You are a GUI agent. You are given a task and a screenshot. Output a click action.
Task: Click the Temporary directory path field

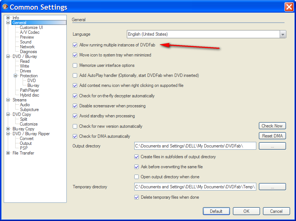pos(195,187)
